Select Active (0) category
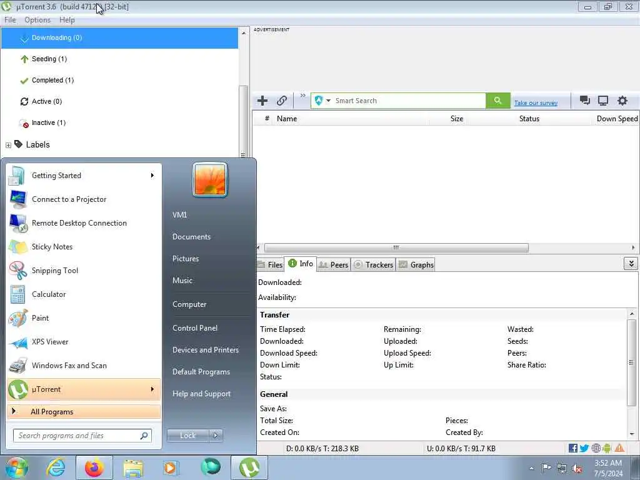640x480 pixels. click(x=119, y=101)
